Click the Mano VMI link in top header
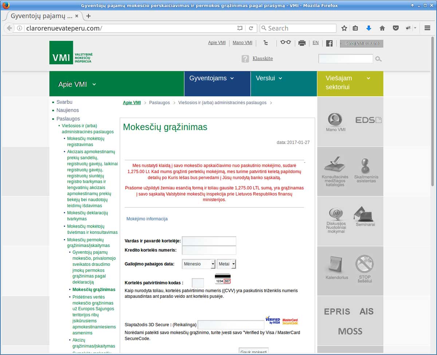This screenshot has height=355, width=437. (x=243, y=43)
